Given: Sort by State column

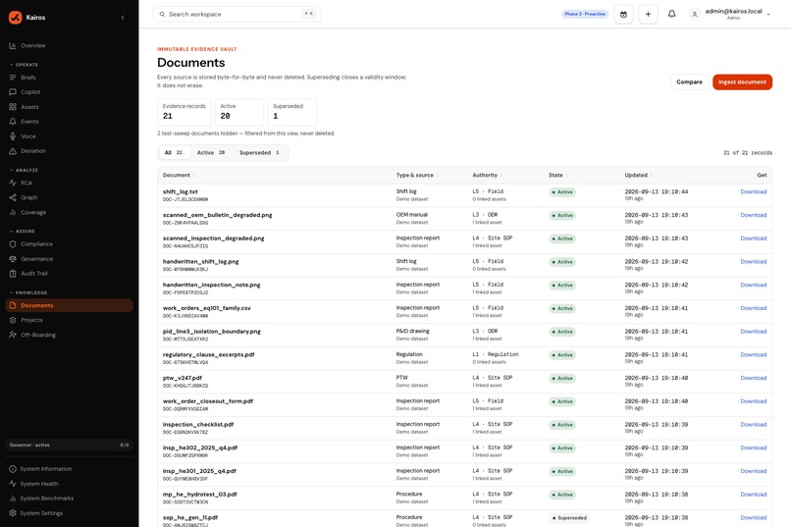Looking at the screenshot, I should (558, 175).
